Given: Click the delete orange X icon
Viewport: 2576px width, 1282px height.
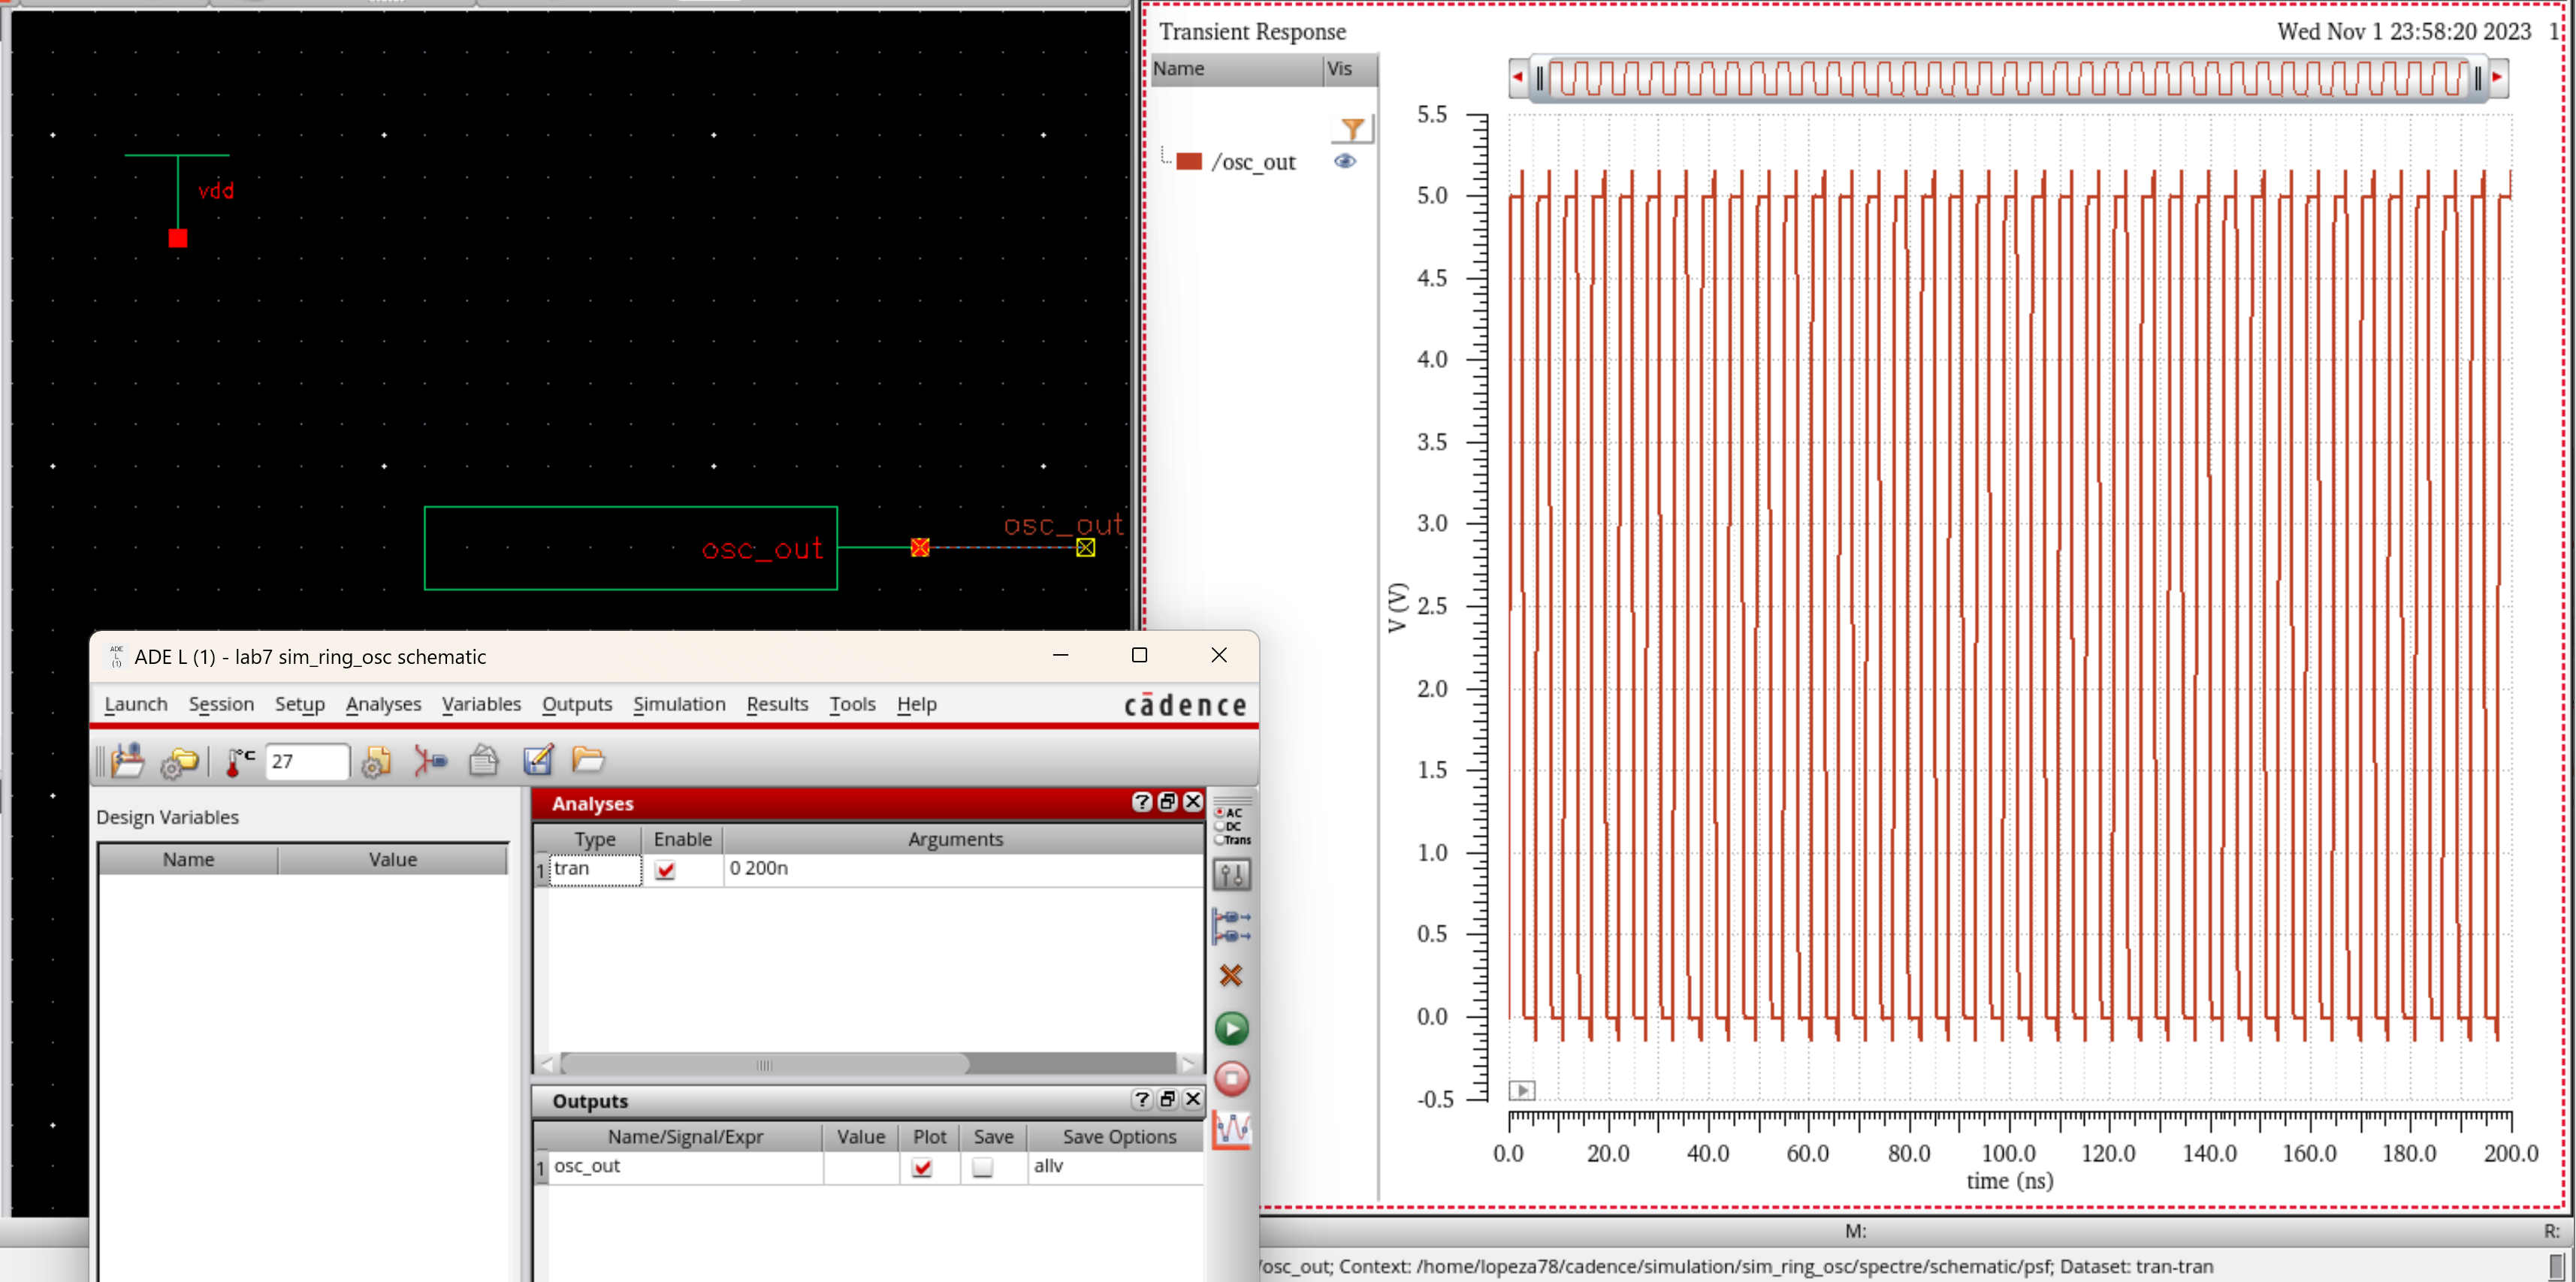Looking at the screenshot, I should (1231, 975).
